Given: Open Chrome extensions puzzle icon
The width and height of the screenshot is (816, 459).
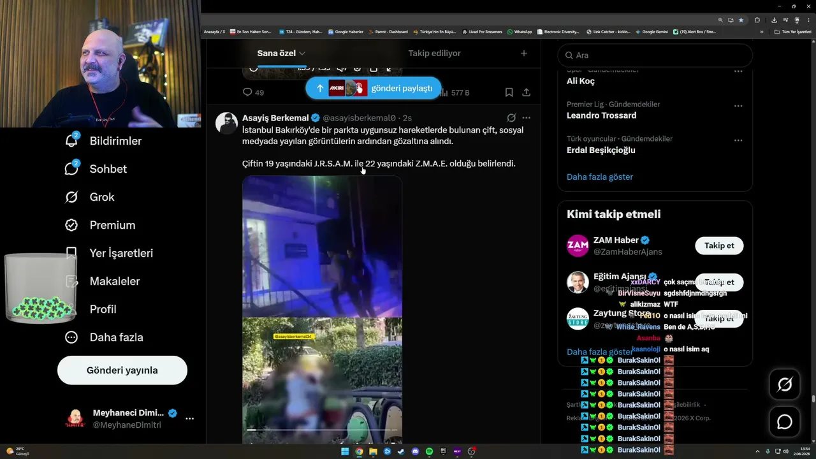Looking at the screenshot, I should (x=757, y=20).
